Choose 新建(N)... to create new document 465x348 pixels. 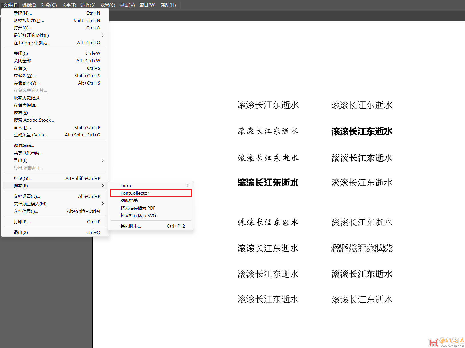(x=55, y=13)
